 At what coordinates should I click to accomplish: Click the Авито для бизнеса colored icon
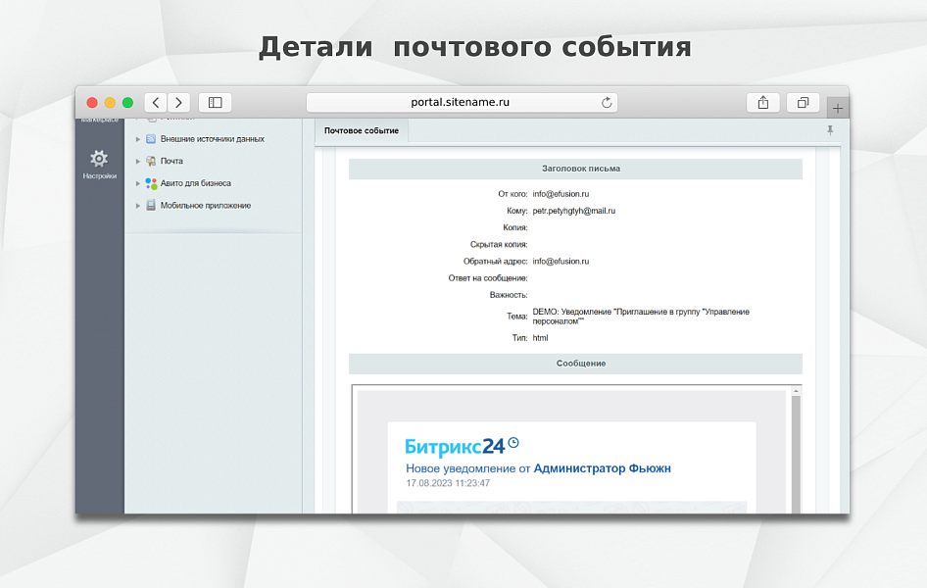(x=151, y=183)
